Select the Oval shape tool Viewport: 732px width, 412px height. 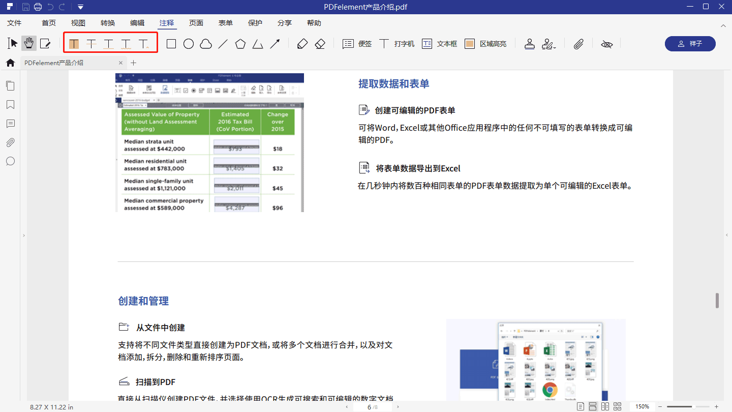[189, 44]
